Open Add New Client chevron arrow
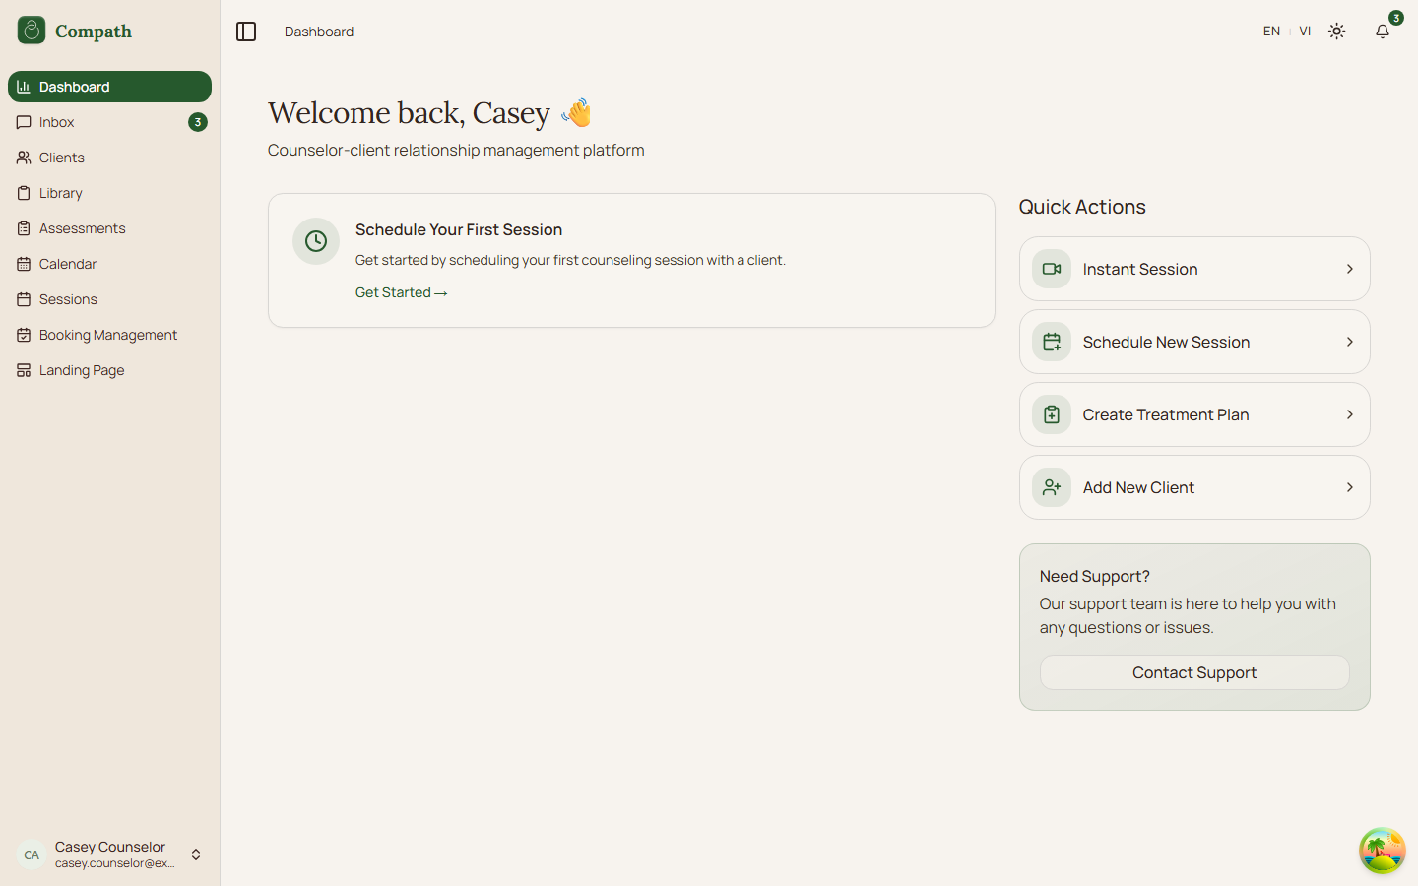 (1349, 487)
